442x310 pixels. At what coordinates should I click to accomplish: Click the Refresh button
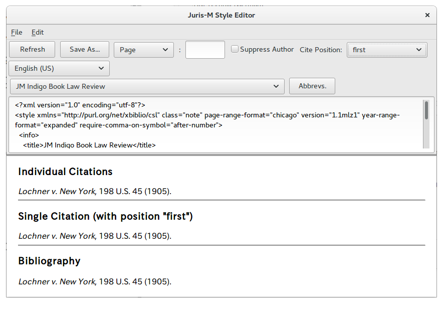point(32,50)
